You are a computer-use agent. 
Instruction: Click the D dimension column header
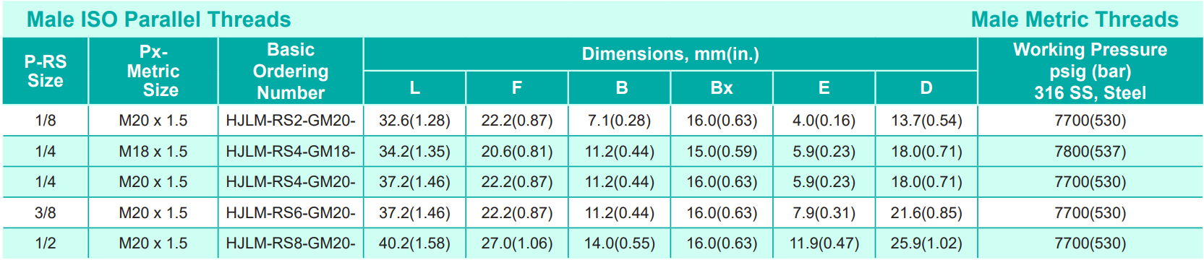tap(926, 87)
